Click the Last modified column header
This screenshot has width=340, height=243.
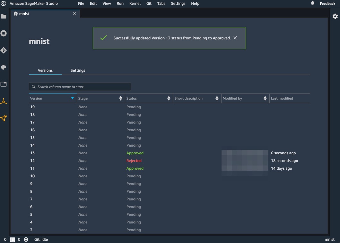click(282, 98)
